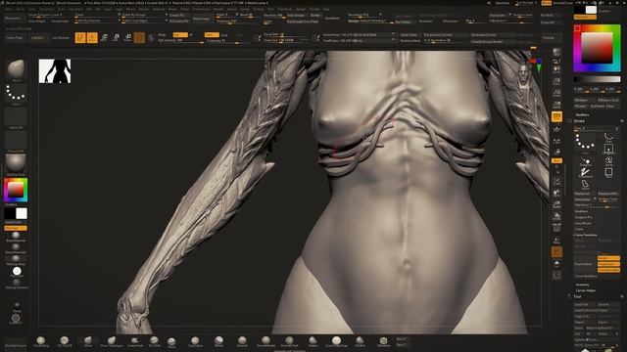This screenshot has width=627, height=352.
Task: Open the Render menu
Action: pyautogui.click(x=217, y=9)
